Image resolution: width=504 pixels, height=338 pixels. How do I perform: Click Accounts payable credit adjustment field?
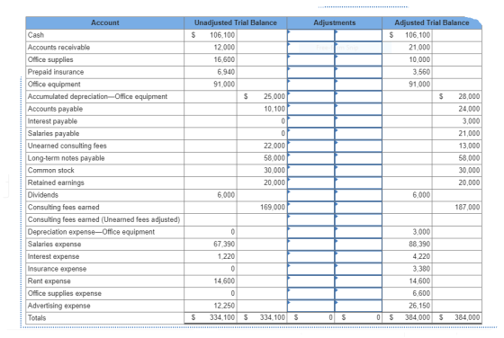(358, 109)
